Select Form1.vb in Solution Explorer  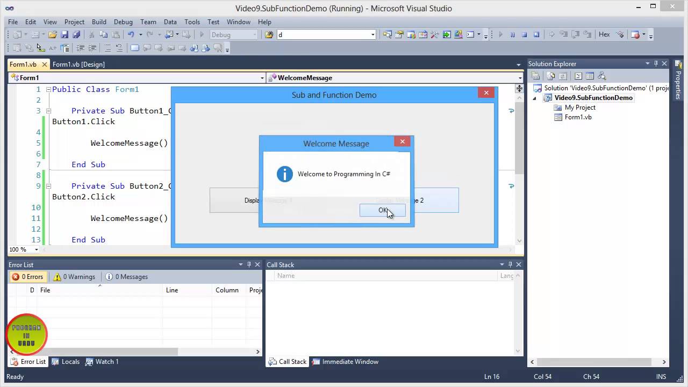pos(578,117)
